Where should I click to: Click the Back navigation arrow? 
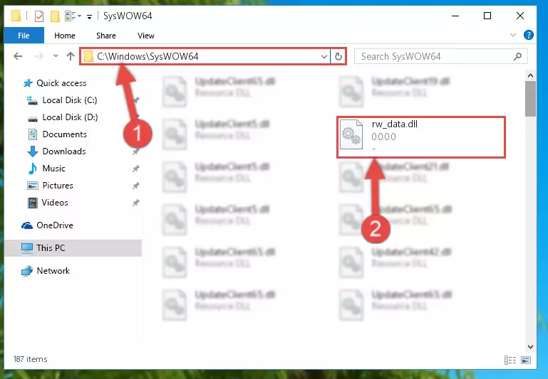(18, 56)
